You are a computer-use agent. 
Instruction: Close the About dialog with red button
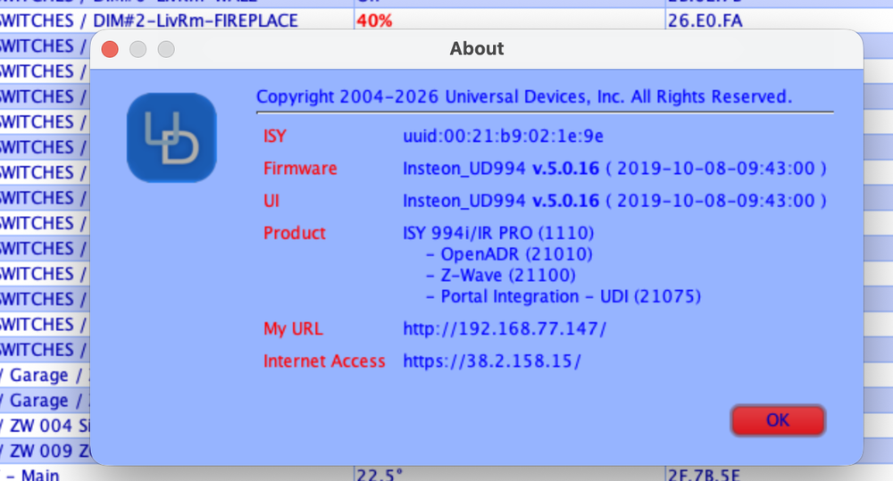[110, 49]
